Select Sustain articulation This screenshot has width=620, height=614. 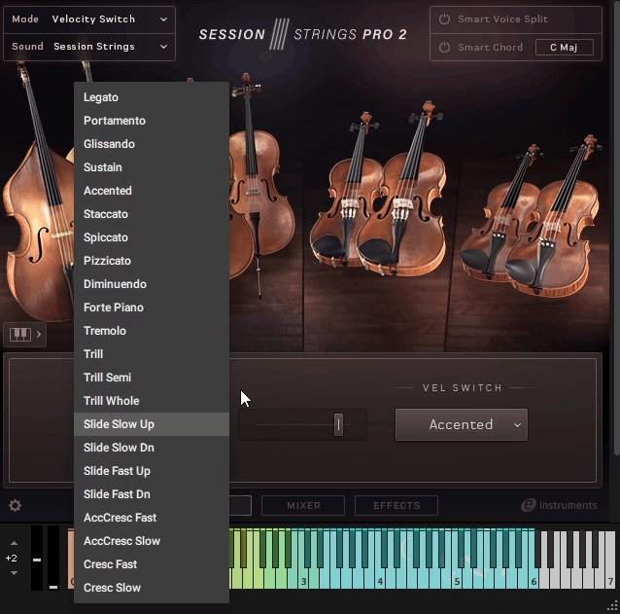[x=152, y=167]
